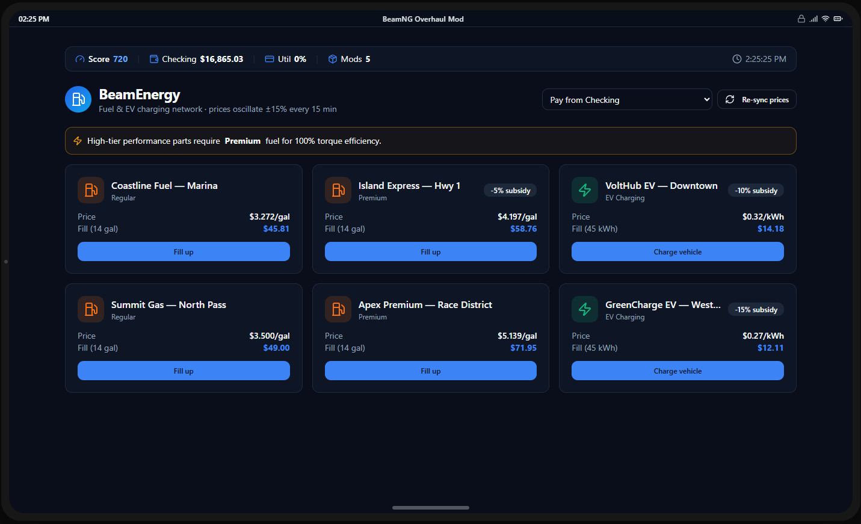This screenshot has width=861, height=524.
Task: Click the GreenCharge EV lightning icon
Action: (585, 309)
